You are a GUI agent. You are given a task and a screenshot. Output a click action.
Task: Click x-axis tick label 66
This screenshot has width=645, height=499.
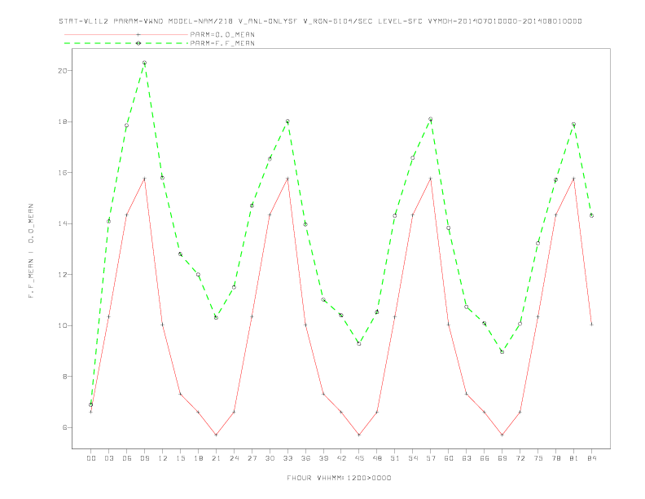(x=485, y=458)
